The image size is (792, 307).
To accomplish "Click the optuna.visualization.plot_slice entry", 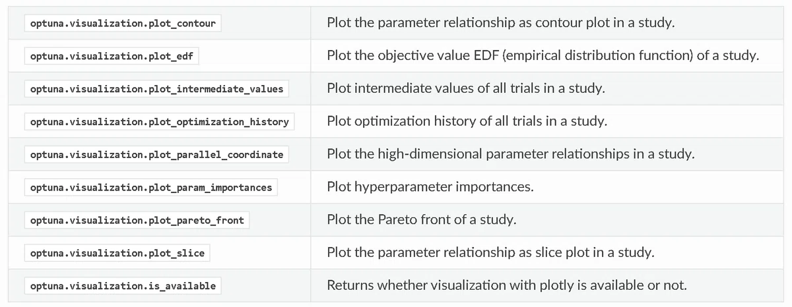I will (x=117, y=253).
